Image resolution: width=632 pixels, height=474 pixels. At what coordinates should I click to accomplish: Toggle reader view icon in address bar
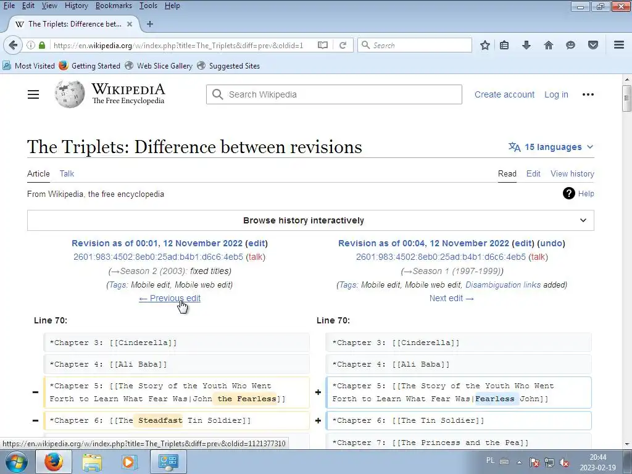point(322,45)
